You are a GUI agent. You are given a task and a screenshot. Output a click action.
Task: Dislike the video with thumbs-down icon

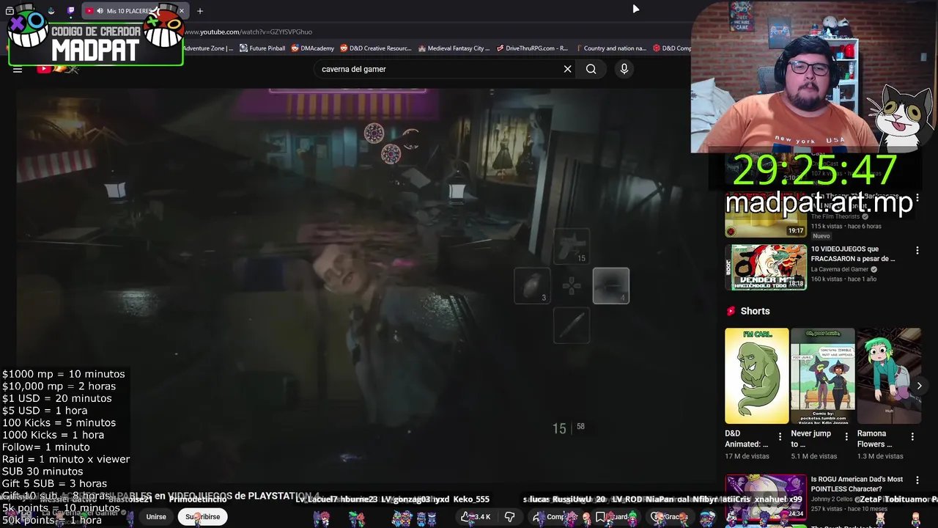pyautogui.click(x=509, y=517)
